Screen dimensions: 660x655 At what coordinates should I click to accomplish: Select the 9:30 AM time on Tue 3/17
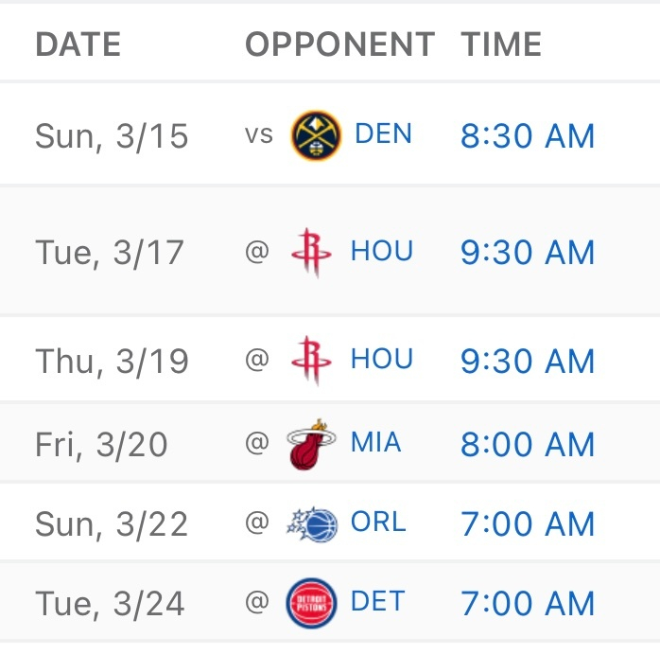(528, 253)
